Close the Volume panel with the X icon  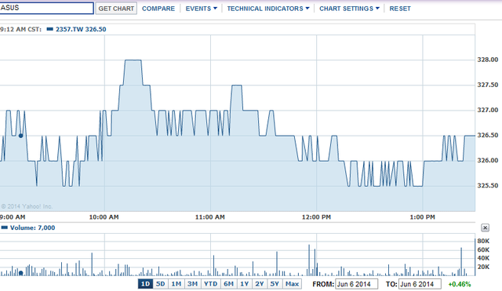(485, 227)
